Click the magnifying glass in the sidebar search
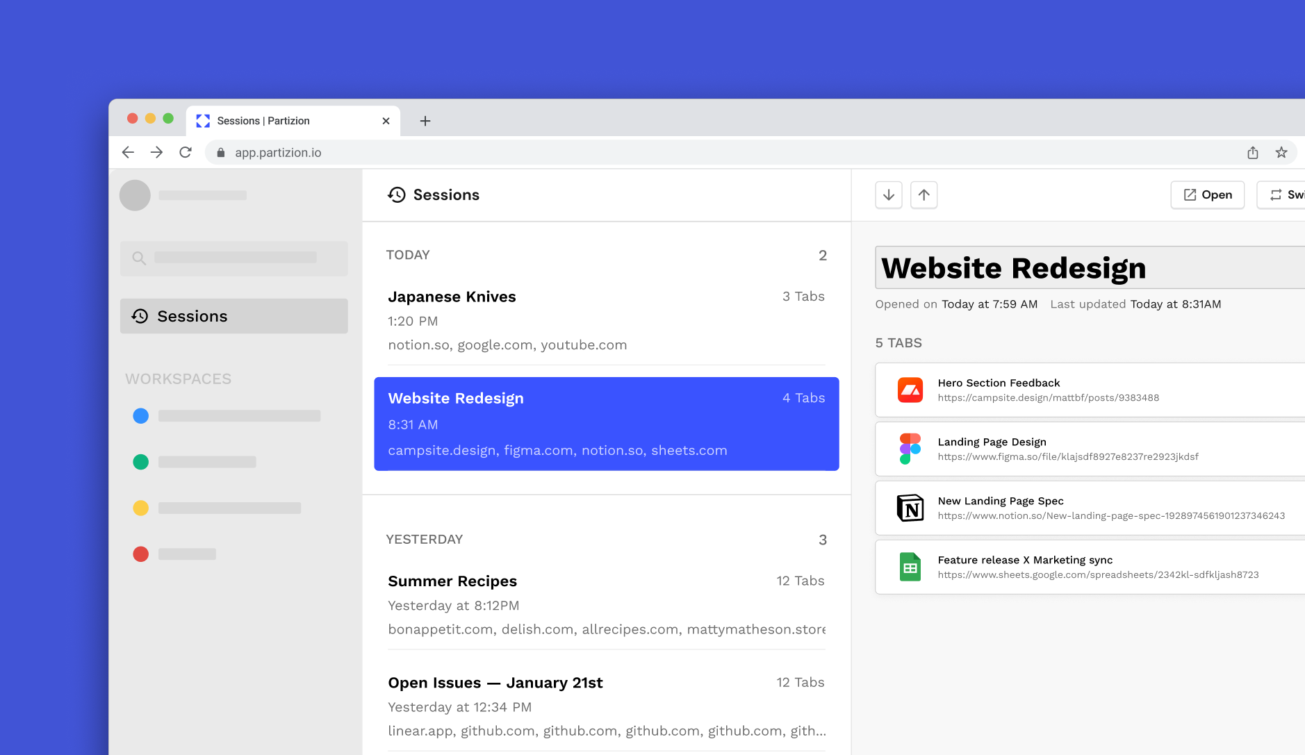Image resolution: width=1305 pixels, height=755 pixels. pyautogui.click(x=139, y=258)
